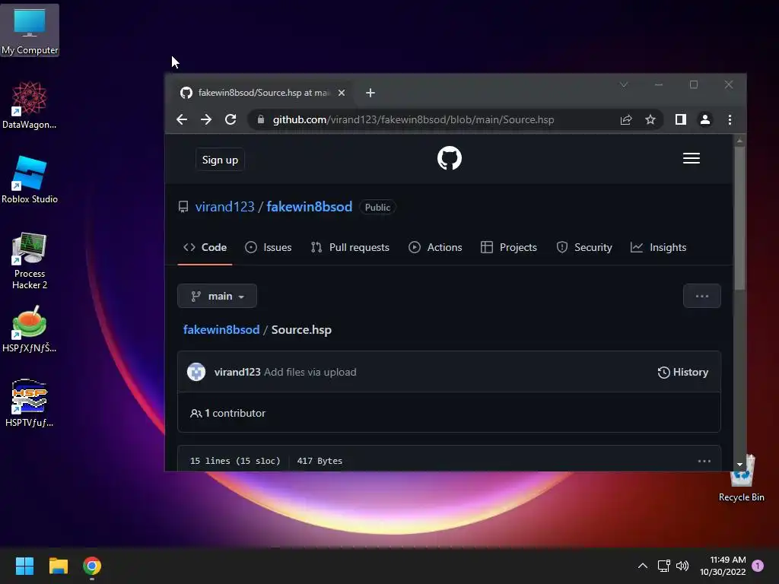779x584 pixels.
Task: Go forward in Chrome browser
Action: point(205,119)
